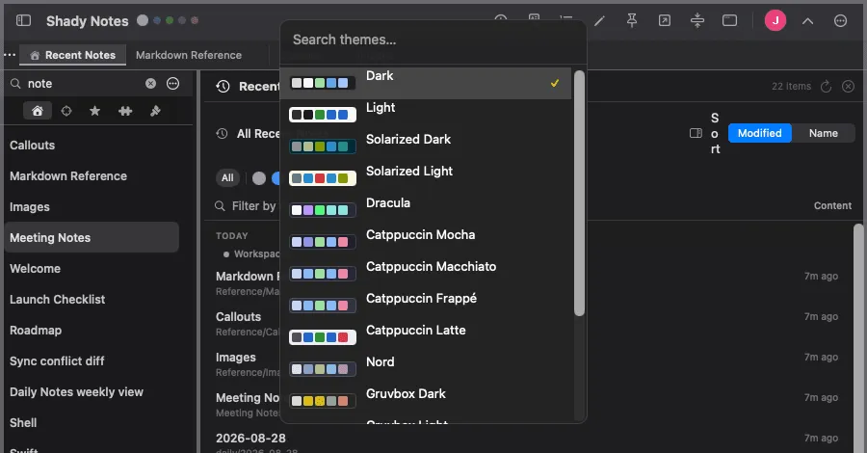Click the magnifier icon in Filter by field
Viewport: 867px width, 453px height.
click(x=220, y=205)
